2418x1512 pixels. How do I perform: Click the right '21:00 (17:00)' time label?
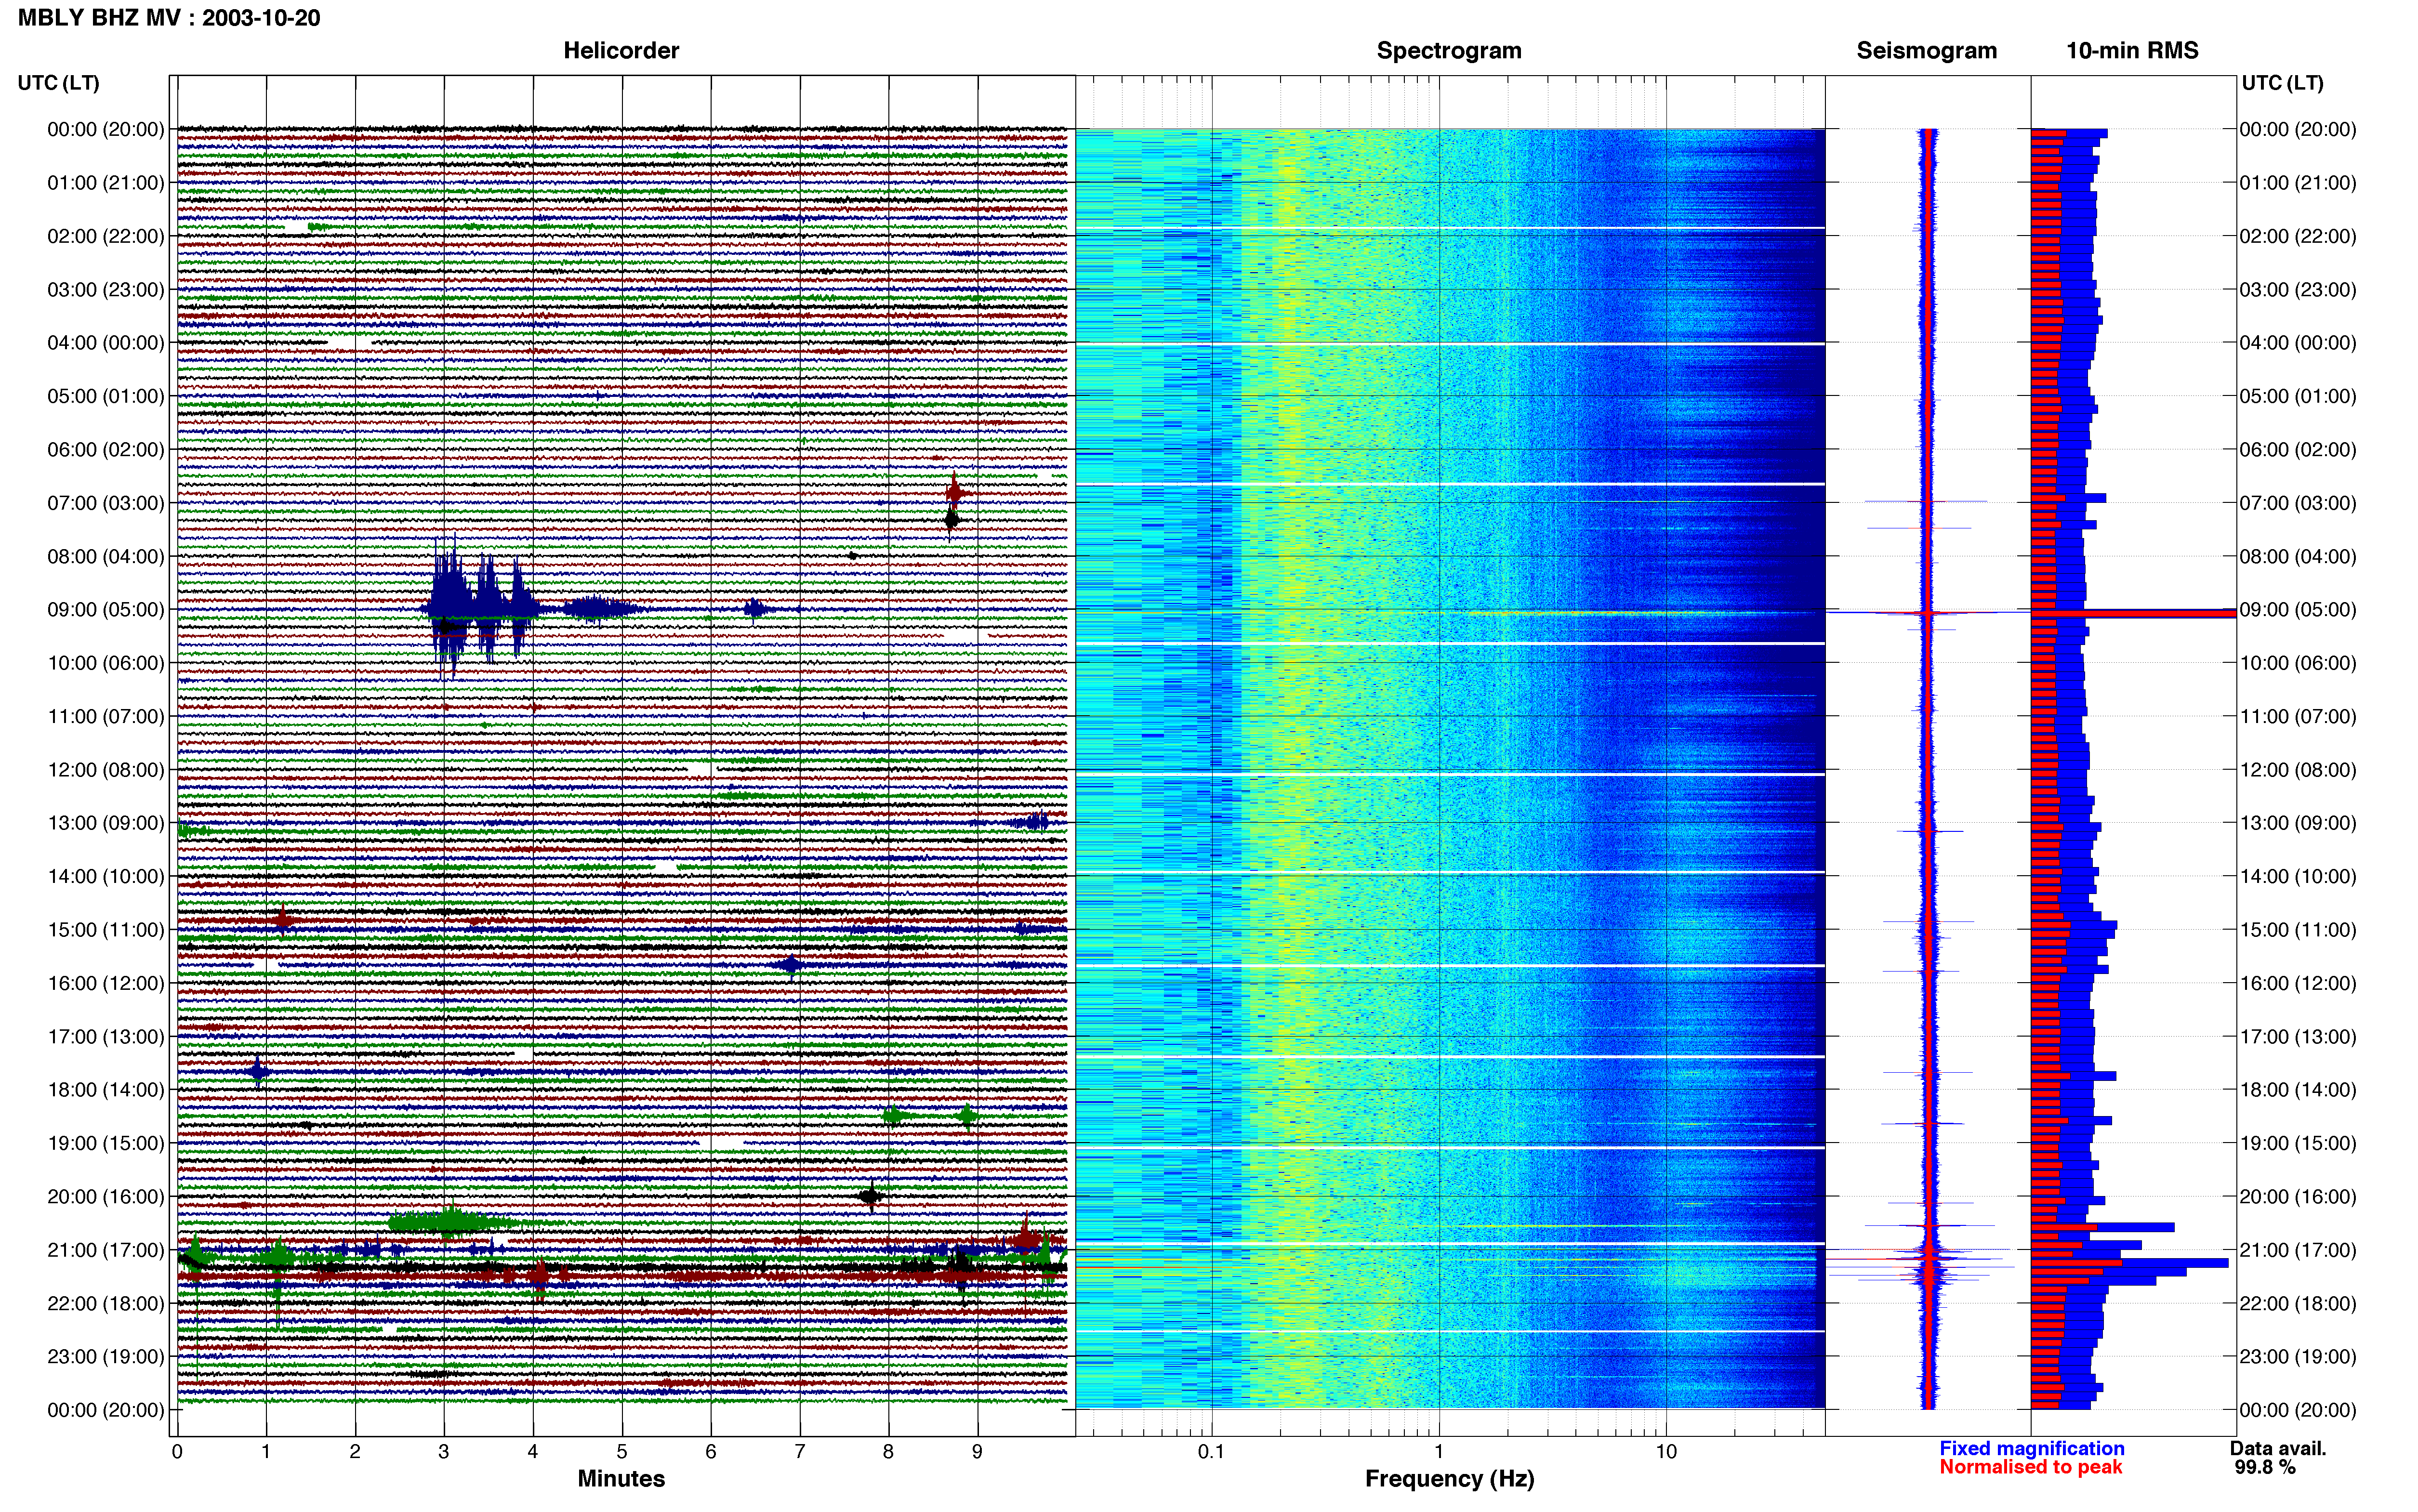pyautogui.click(x=2298, y=1250)
